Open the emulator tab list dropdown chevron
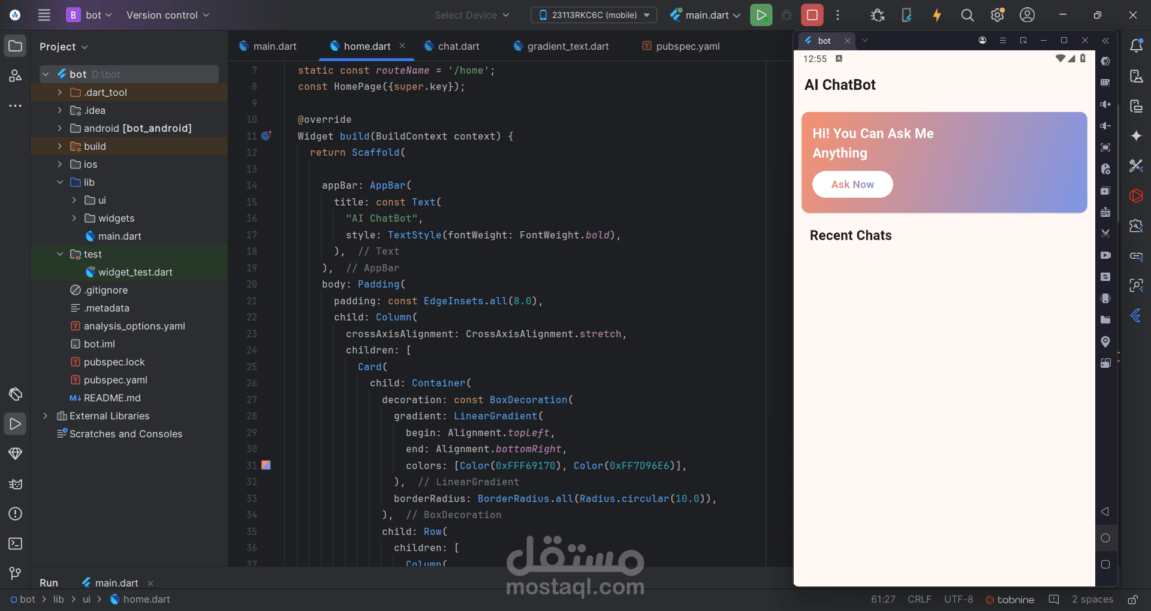 [x=864, y=40]
